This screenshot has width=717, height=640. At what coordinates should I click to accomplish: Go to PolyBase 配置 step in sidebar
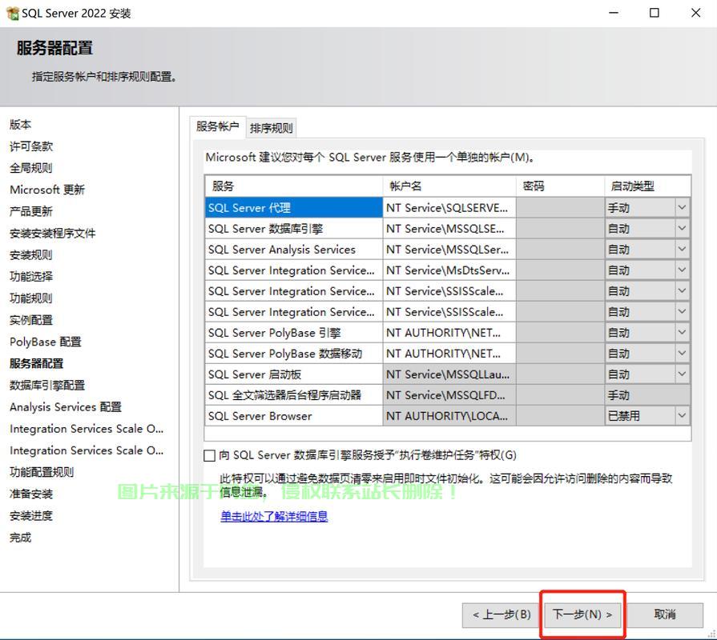tap(46, 342)
